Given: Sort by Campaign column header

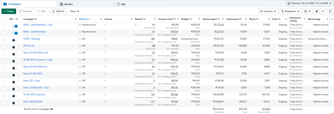Looking at the screenshot, I should [30, 19].
